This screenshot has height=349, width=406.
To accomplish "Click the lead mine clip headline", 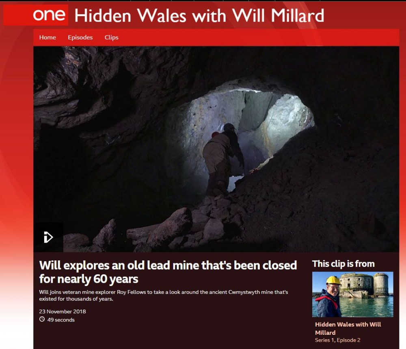I will pos(168,272).
